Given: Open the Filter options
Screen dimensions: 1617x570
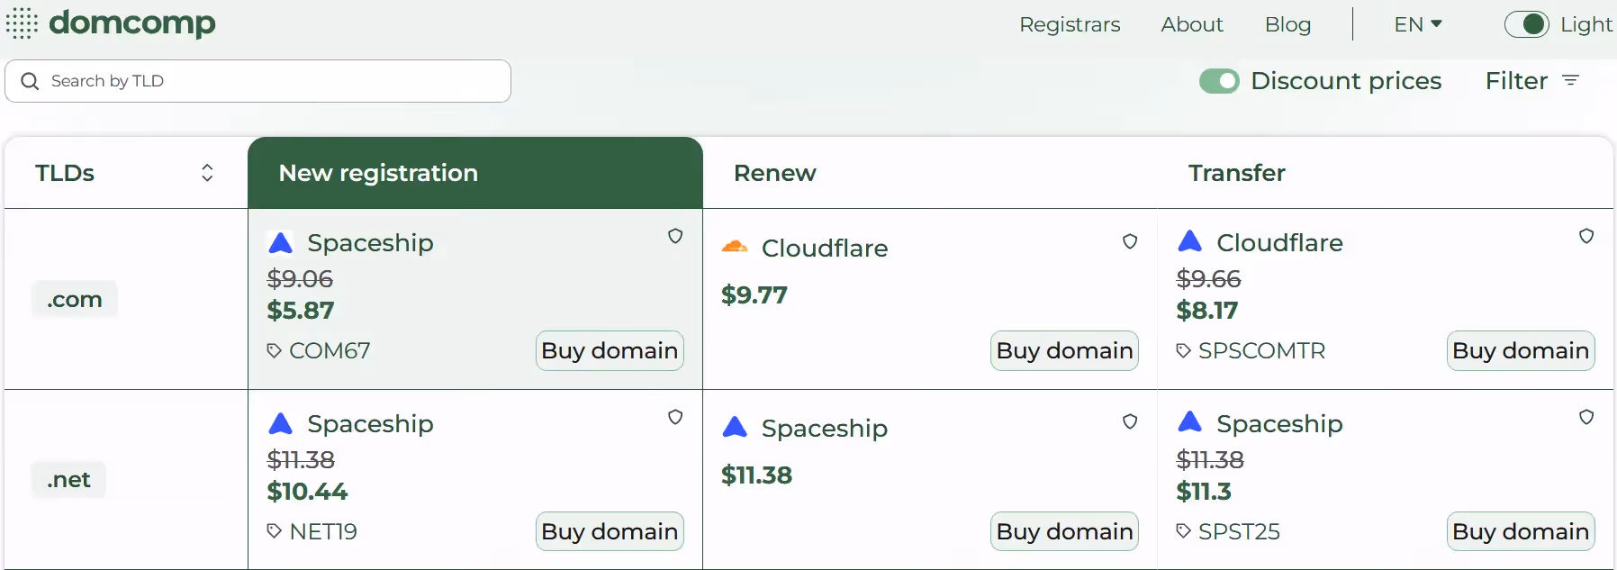Looking at the screenshot, I should (x=1532, y=81).
